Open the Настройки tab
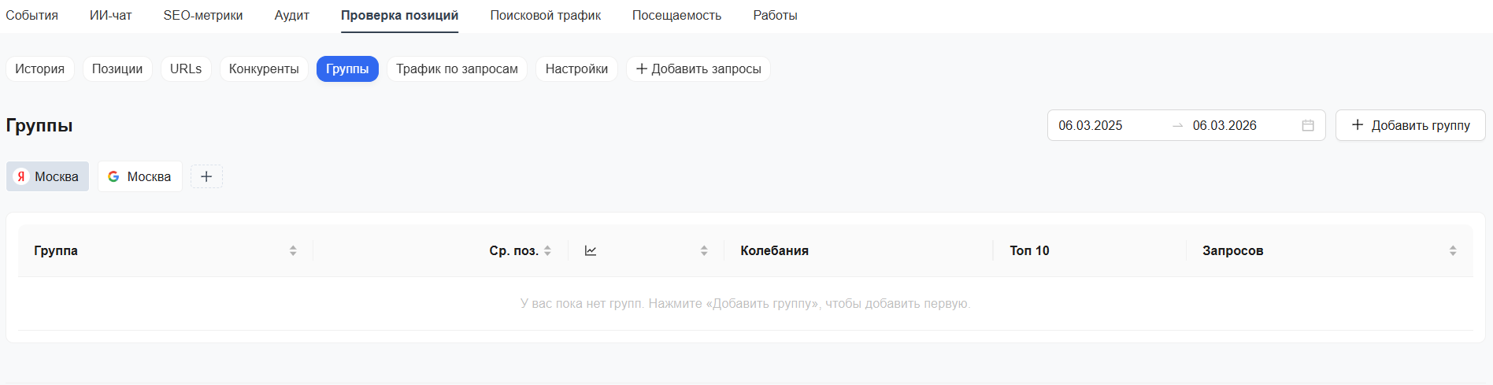The width and height of the screenshot is (1493, 385). click(576, 69)
